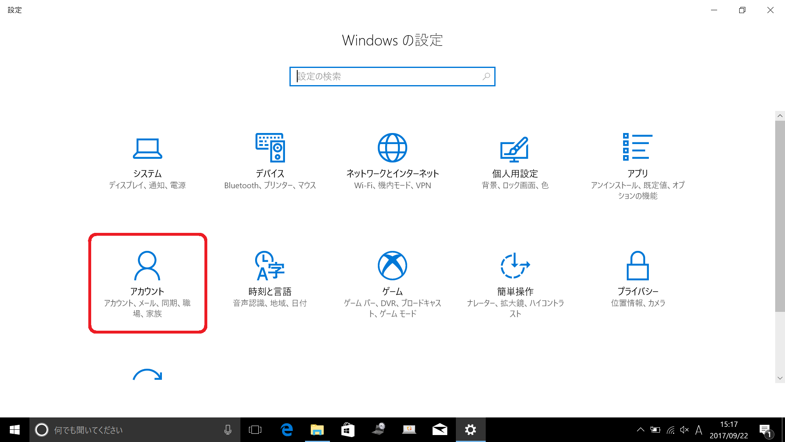Viewport: 785px width, 442px height.
Task: Click the アプリ label text
Action: (638, 174)
